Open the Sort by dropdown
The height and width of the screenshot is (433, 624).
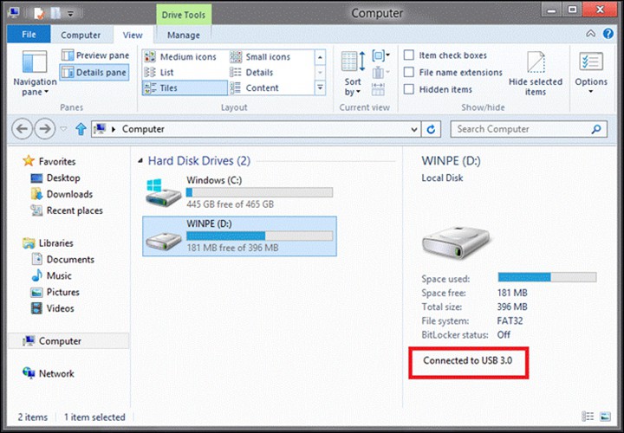pos(353,74)
